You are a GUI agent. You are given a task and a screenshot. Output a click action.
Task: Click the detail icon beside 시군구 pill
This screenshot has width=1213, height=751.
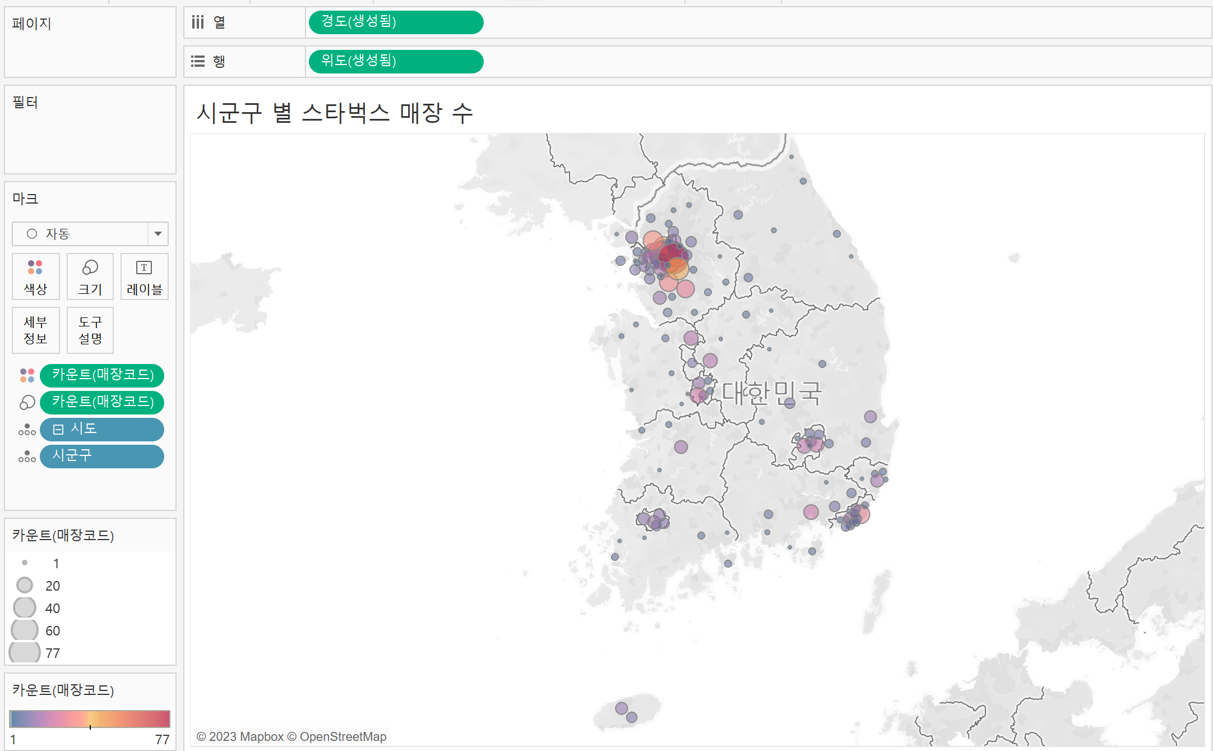tap(27, 457)
